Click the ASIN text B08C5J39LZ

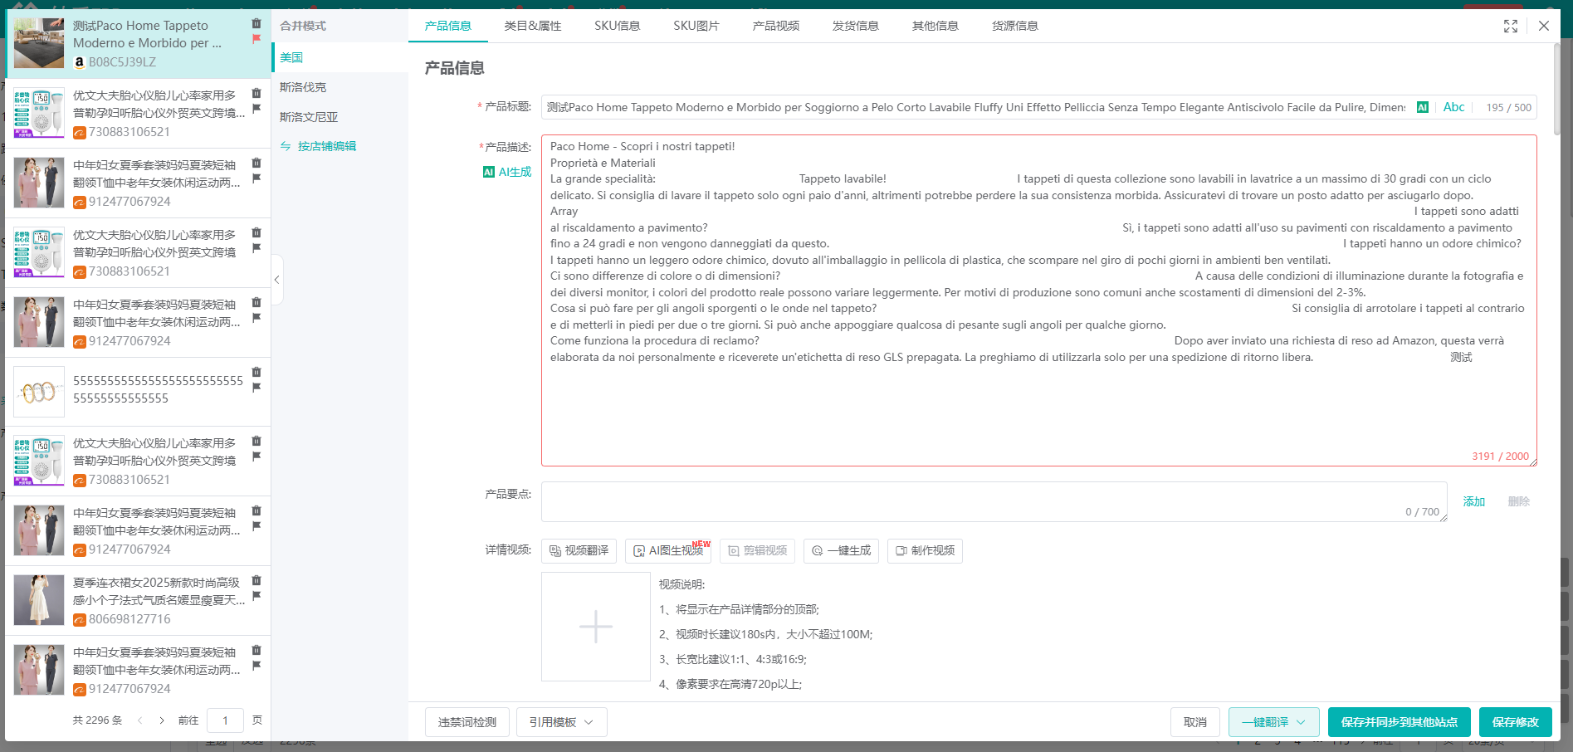[122, 62]
